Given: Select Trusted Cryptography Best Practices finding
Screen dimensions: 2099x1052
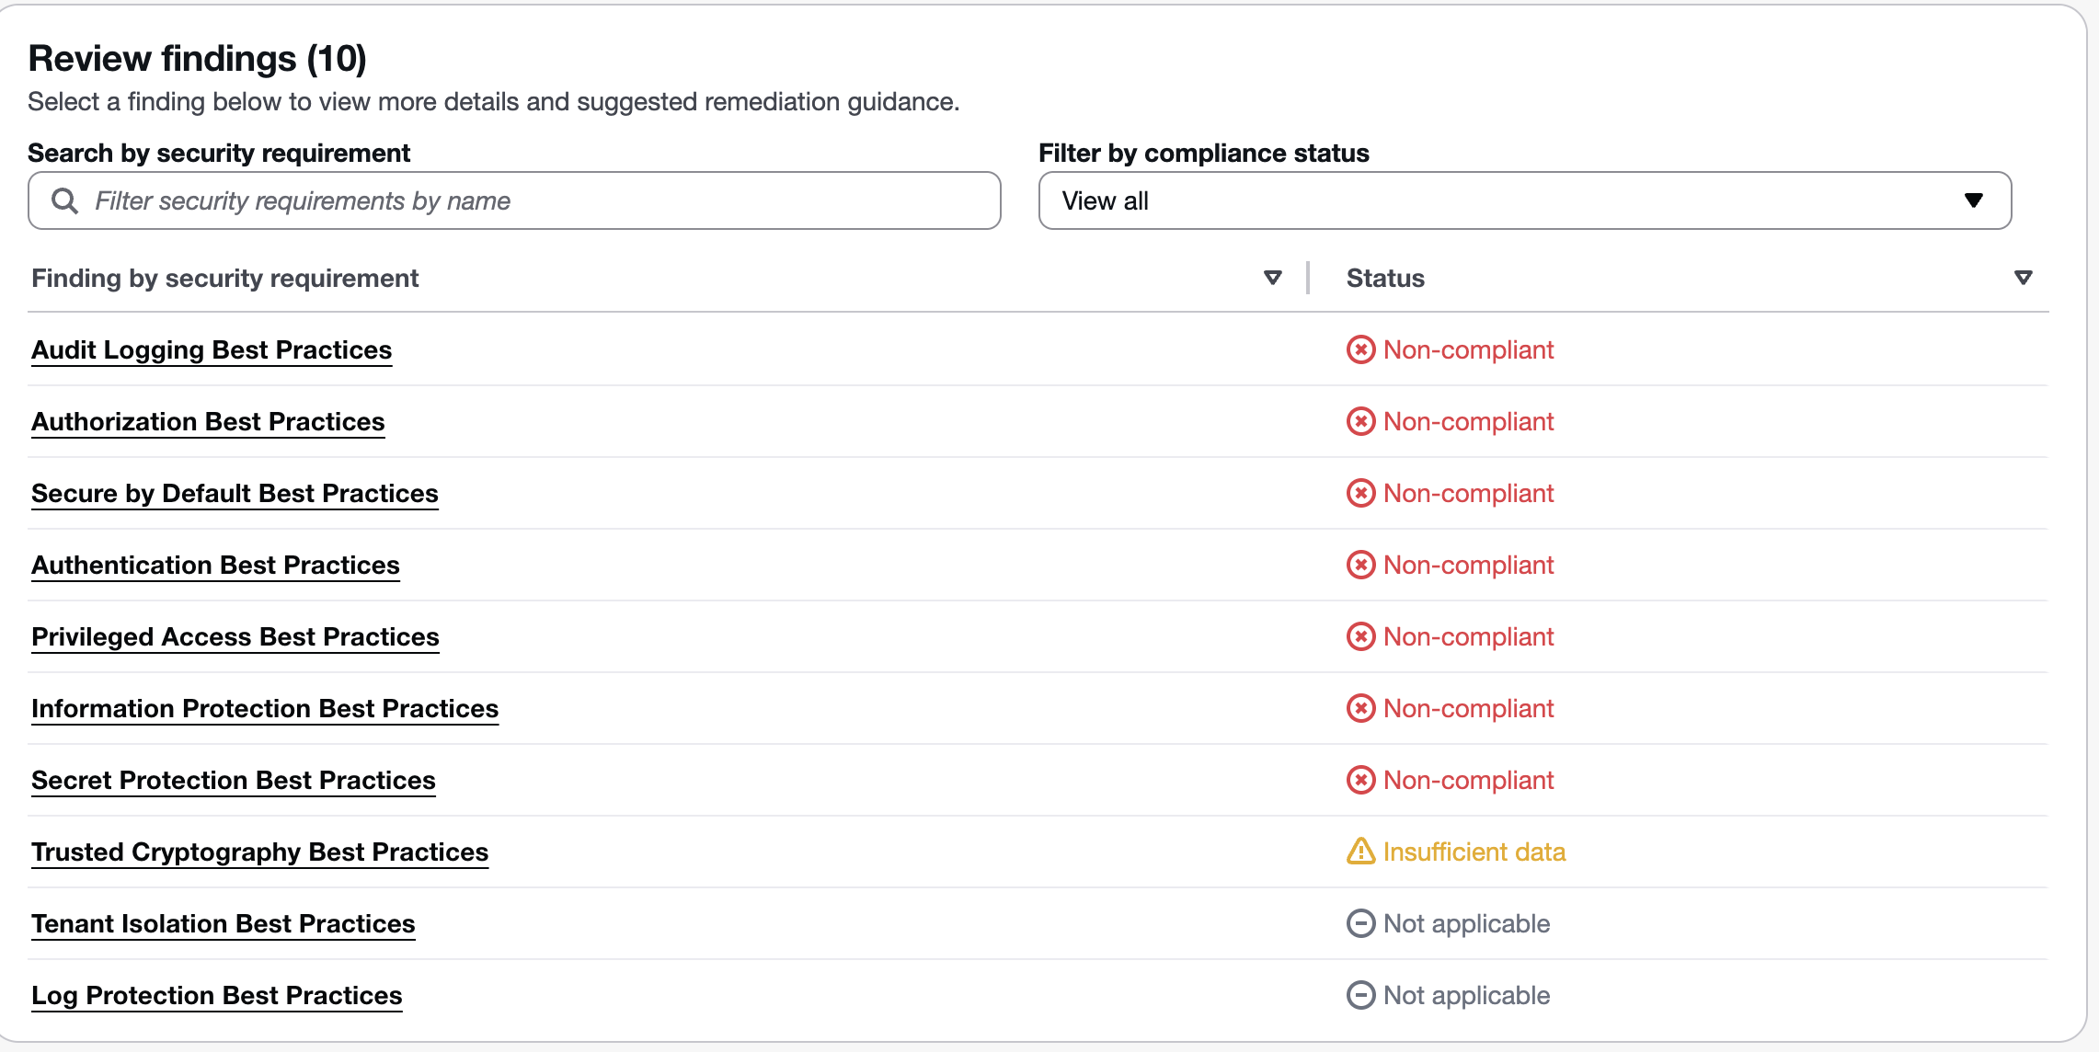Looking at the screenshot, I should coord(259,852).
